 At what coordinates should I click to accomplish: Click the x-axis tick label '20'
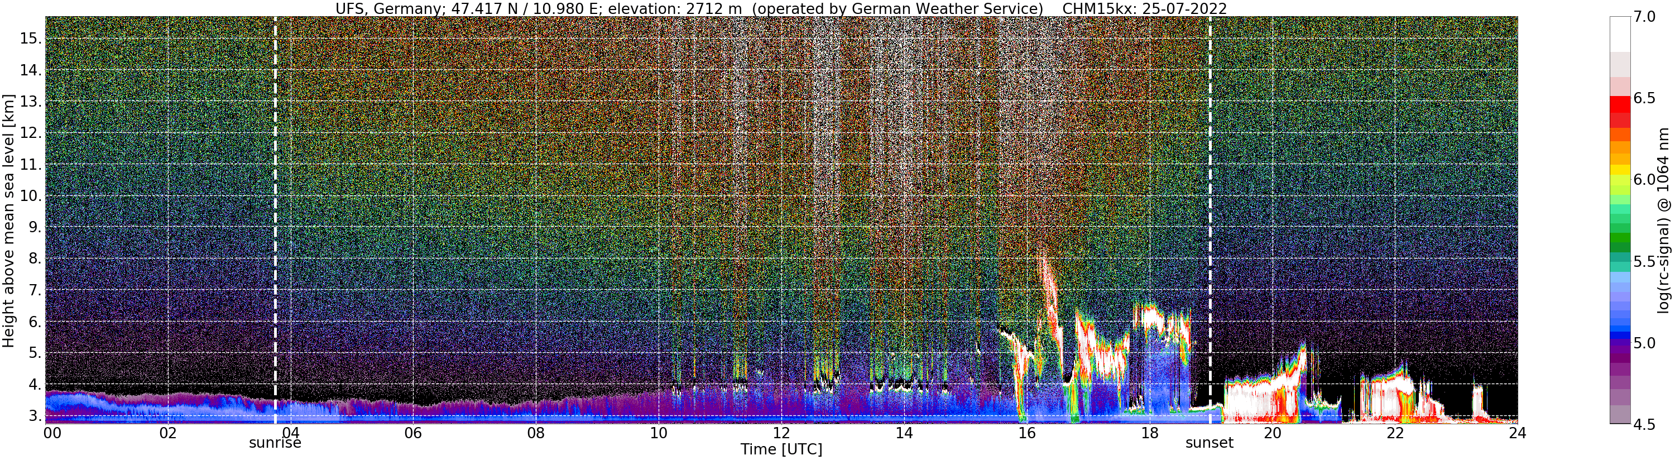tap(1273, 433)
